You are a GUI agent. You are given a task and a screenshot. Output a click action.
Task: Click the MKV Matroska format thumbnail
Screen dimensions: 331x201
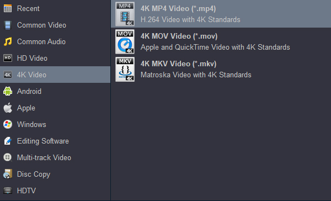click(125, 70)
